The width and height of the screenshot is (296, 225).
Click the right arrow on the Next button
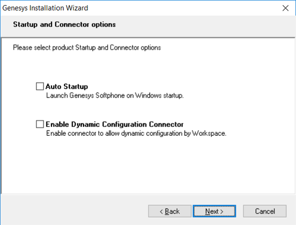pos(221,211)
